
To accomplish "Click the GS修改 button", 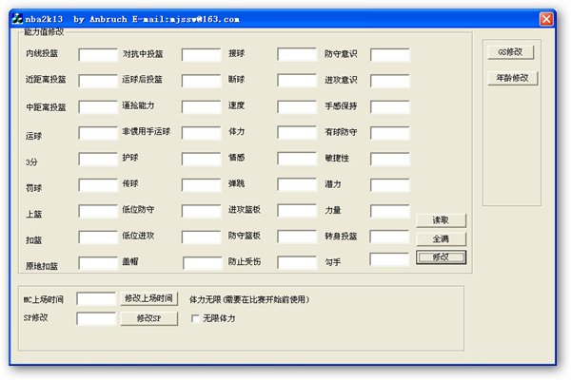I will coord(510,52).
